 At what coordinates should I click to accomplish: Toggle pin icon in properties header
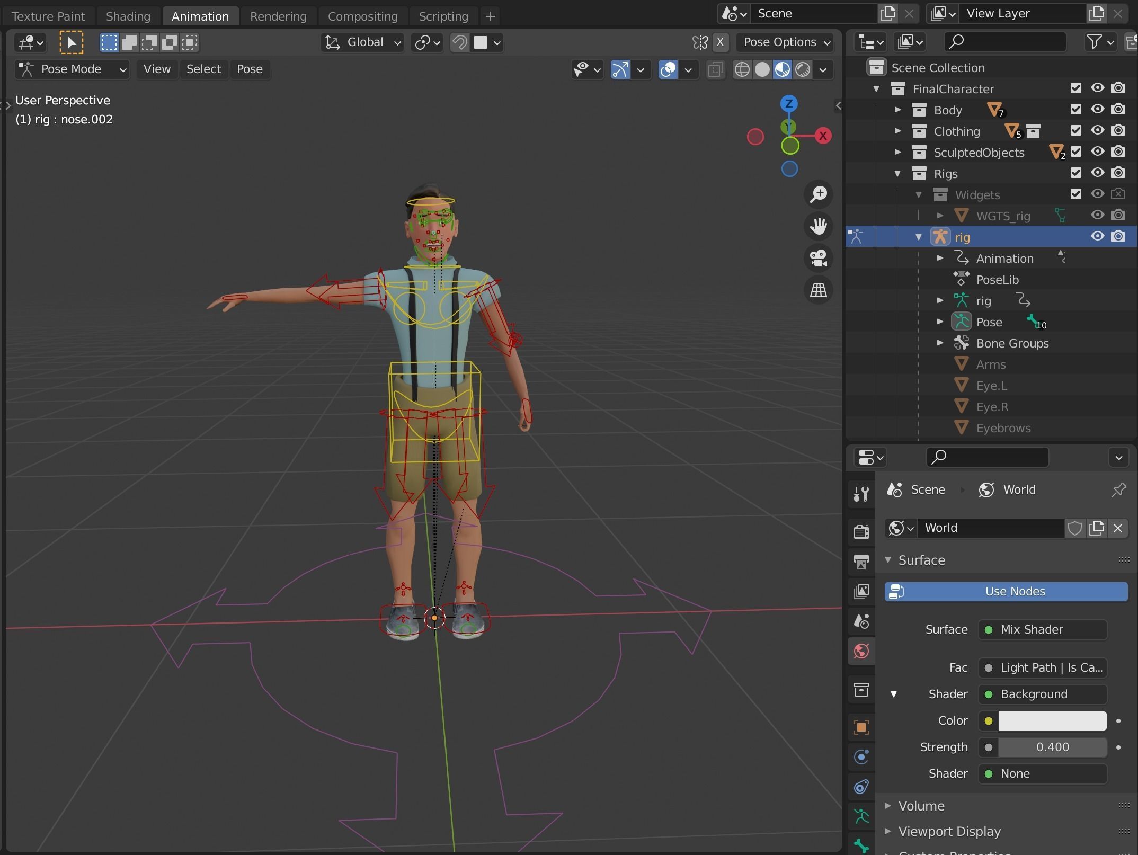tap(1118, 489)
